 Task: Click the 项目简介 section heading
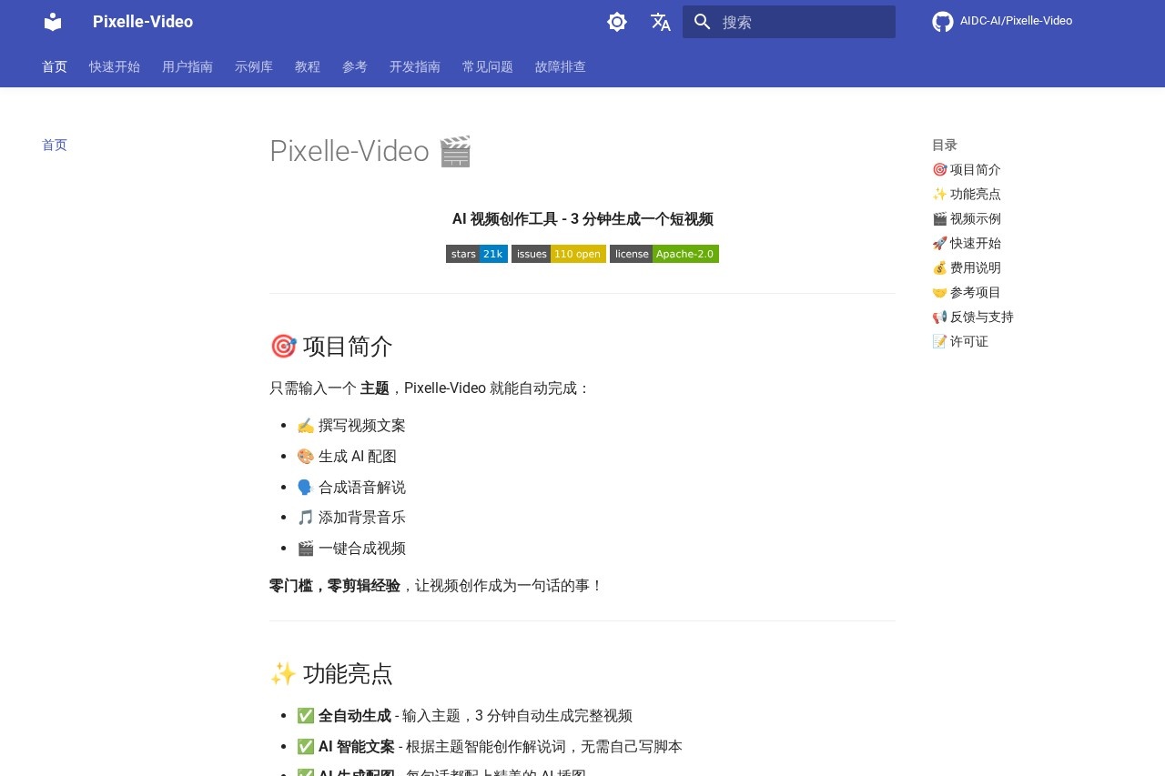click(331, 346)
